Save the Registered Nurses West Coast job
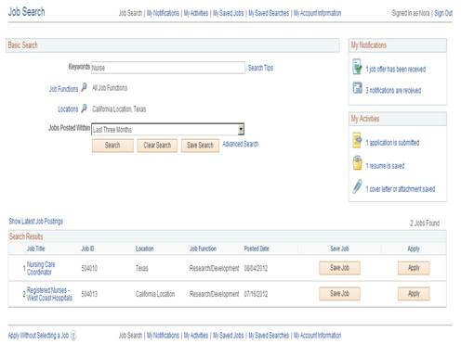461x357 pixels. [x=339, y=293]
